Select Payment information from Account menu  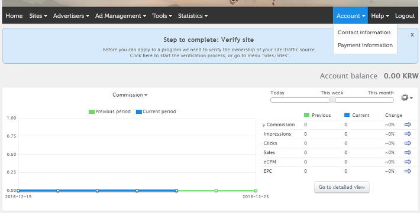point(365,45)
